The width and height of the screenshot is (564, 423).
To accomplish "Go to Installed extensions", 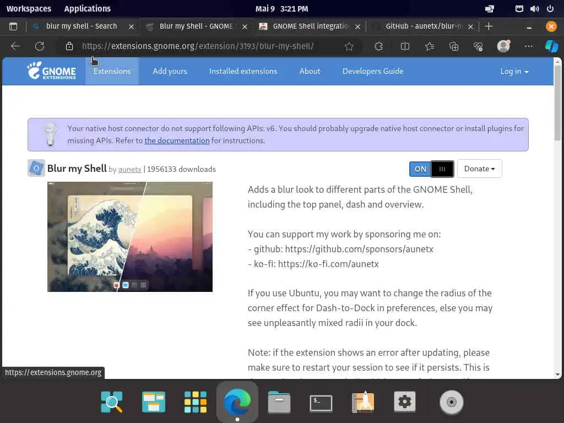I will click(243, 71).
